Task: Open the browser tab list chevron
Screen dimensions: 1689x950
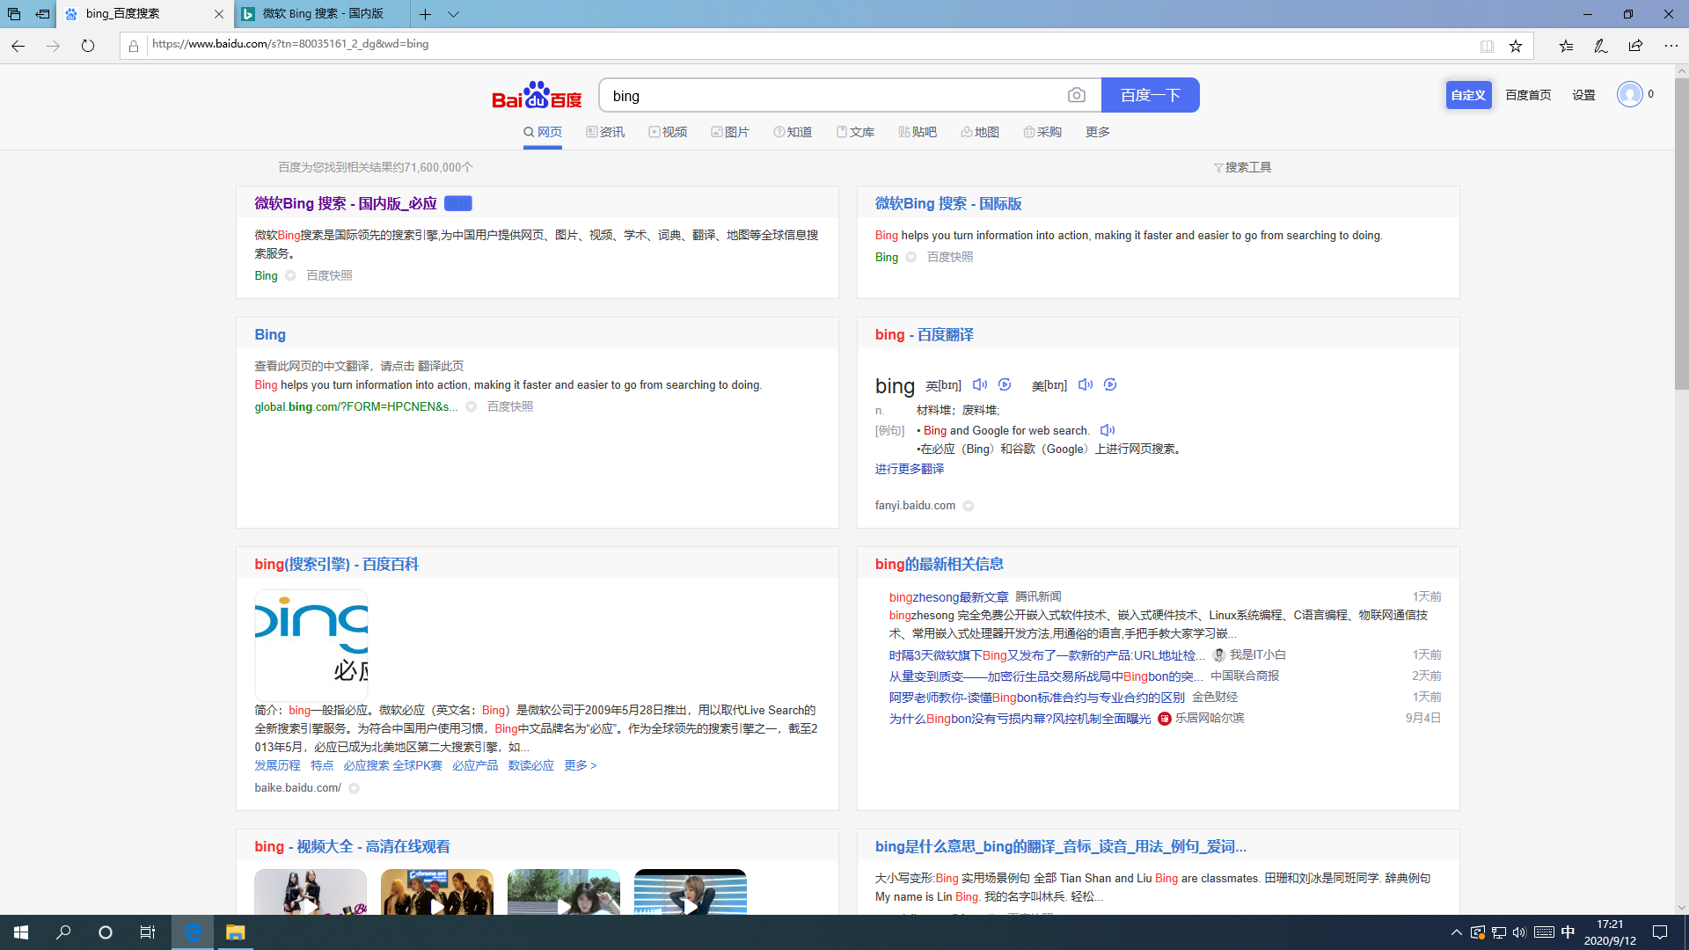Action: [453, 14]
